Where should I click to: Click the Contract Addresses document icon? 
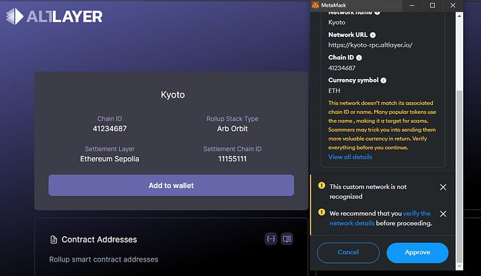point(54,240)
